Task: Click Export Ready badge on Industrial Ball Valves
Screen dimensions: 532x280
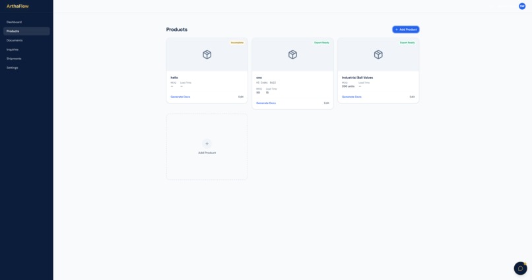Action: (x=407, y=43)
